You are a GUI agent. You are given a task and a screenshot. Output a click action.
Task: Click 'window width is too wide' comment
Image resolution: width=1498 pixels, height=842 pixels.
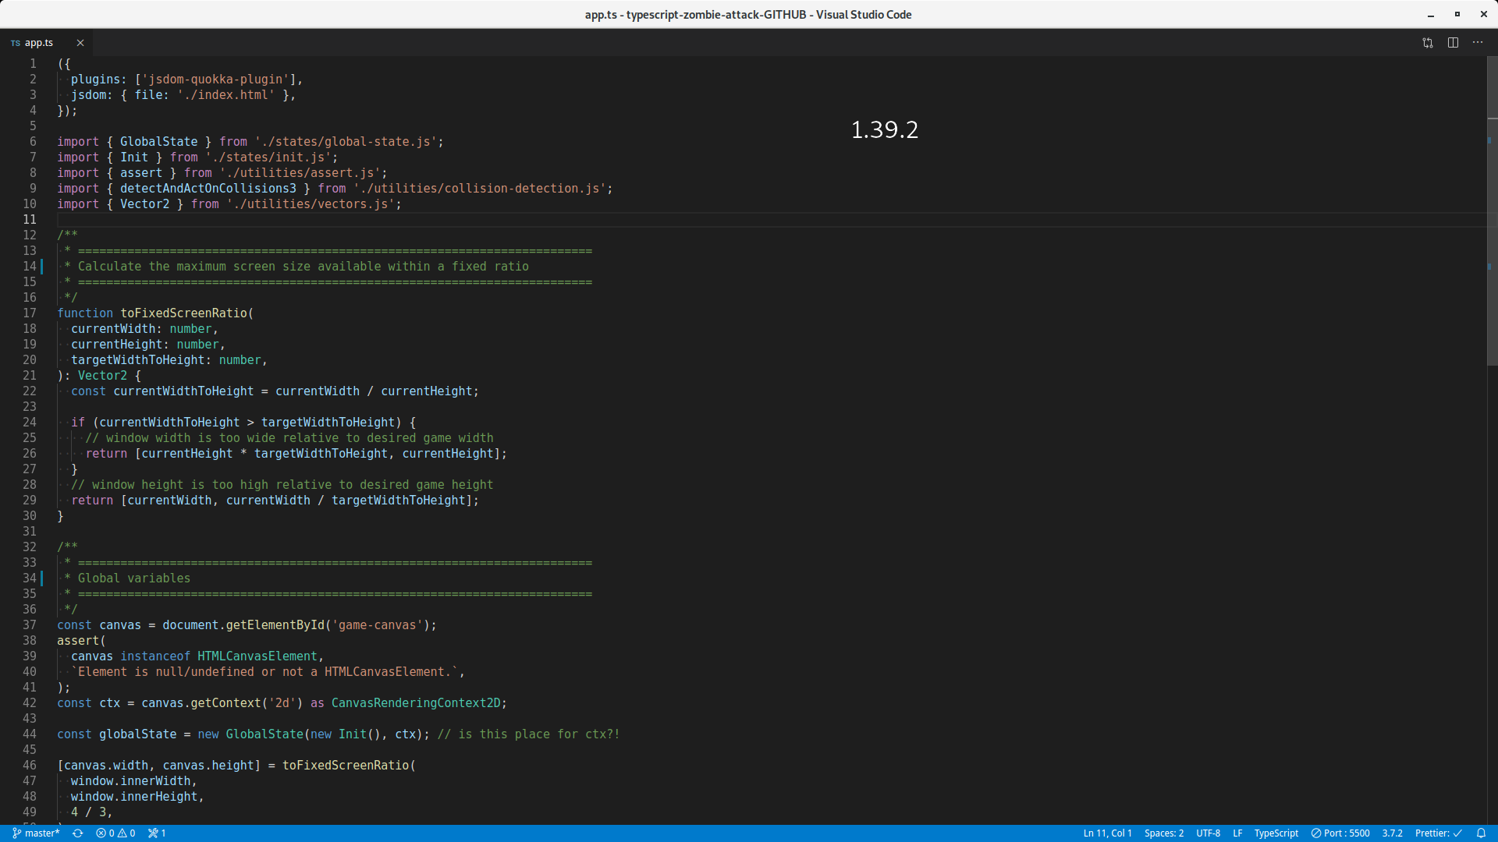coord(289,438)
